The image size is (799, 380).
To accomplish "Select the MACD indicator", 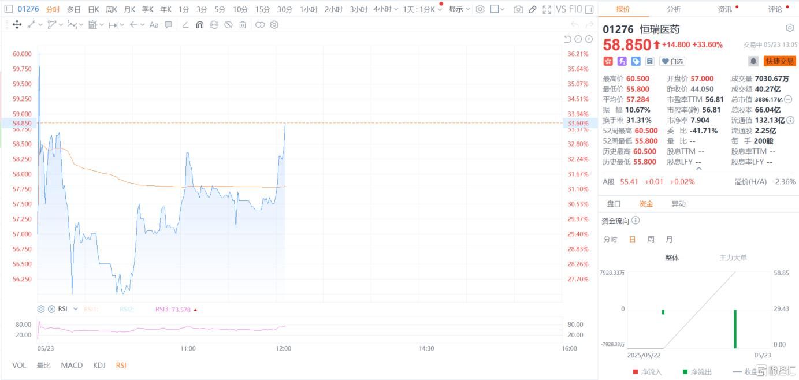I will tap(72, 365).
